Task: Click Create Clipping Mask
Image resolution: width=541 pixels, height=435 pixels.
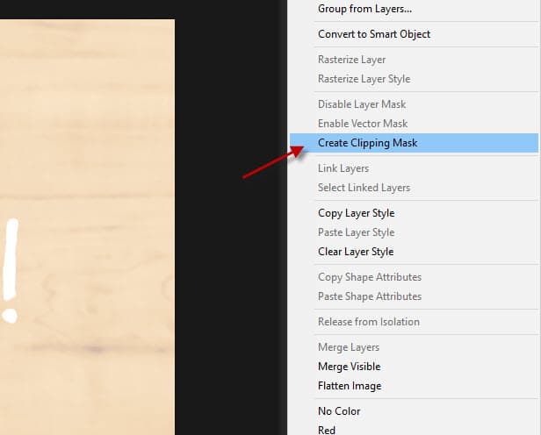Action: pyautogui.click(x=367, y=143)
